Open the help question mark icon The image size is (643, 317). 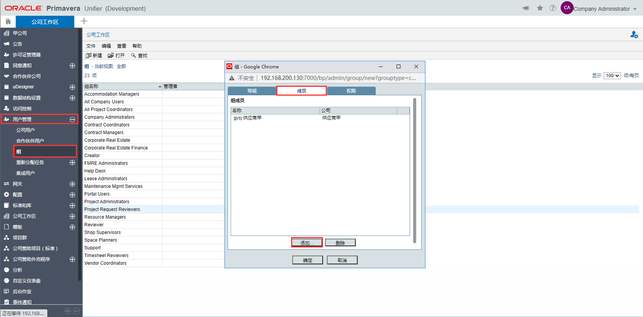click(553, 8)
